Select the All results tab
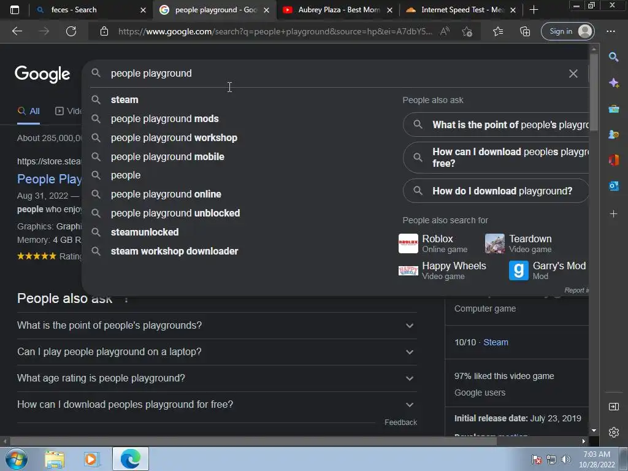The image size is (628, 471). [28, 112]
